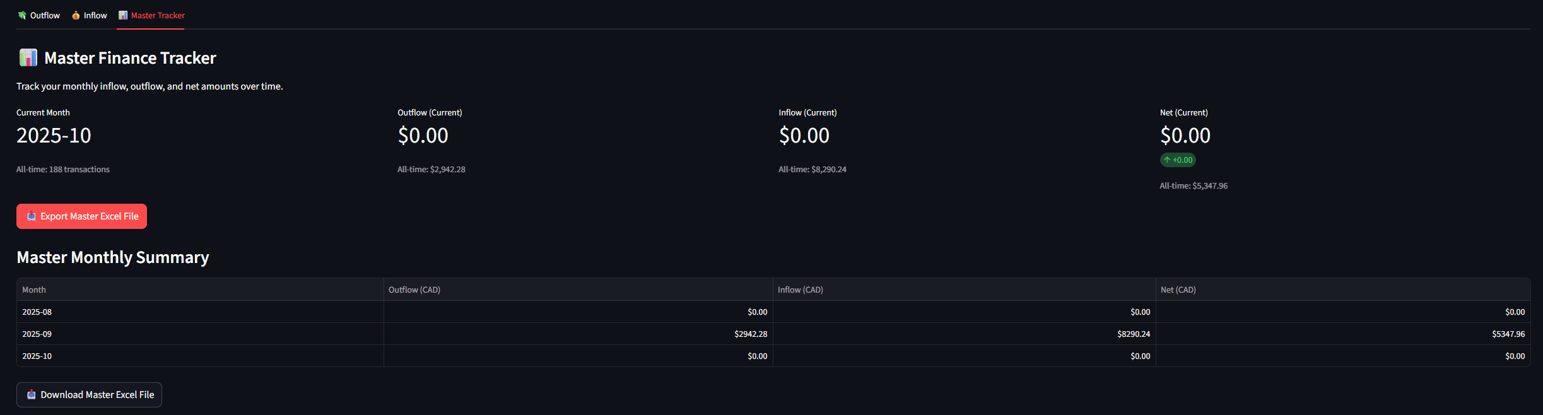
Task: Sort by the Month column header
Action: click(34, 289)
